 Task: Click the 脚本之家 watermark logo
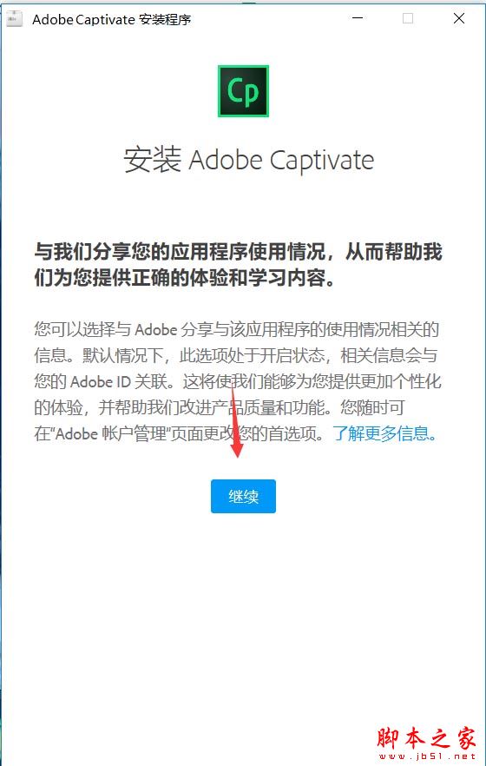(425, 739)
